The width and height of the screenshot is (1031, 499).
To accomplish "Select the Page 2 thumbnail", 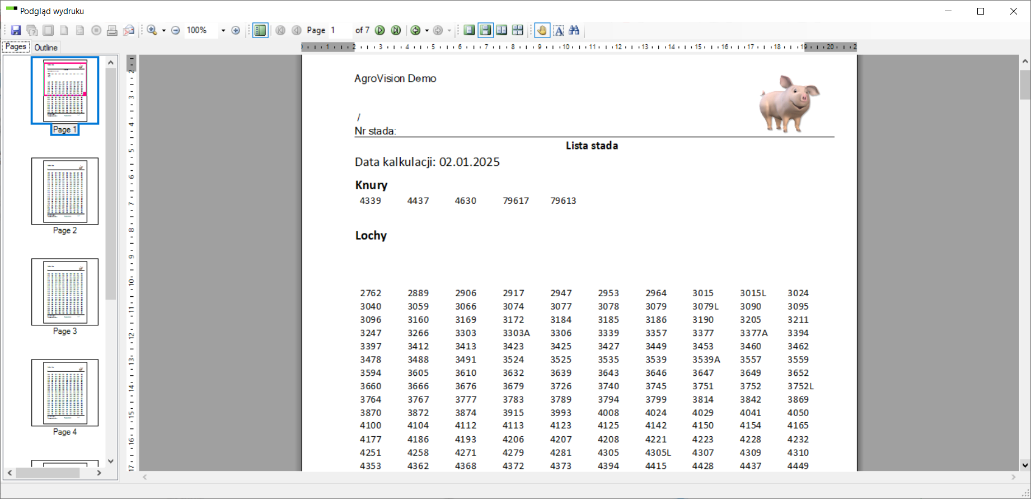I will [65, 191].
